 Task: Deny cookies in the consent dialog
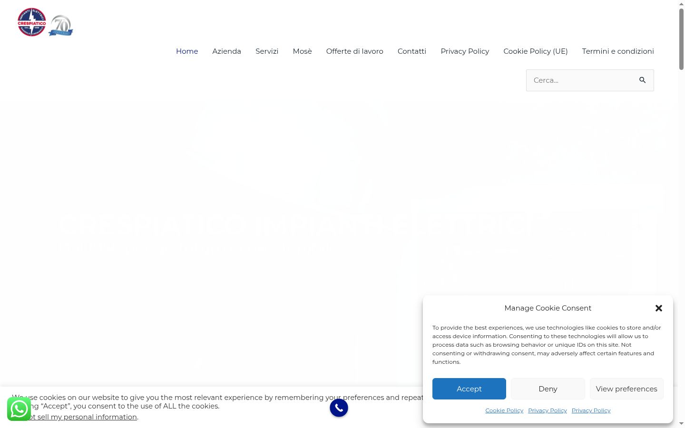tap(548, 389)
